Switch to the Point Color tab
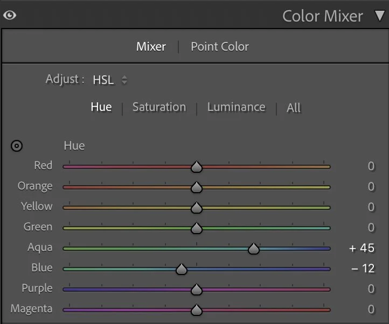The image size is (389, 324). [220, 47]
